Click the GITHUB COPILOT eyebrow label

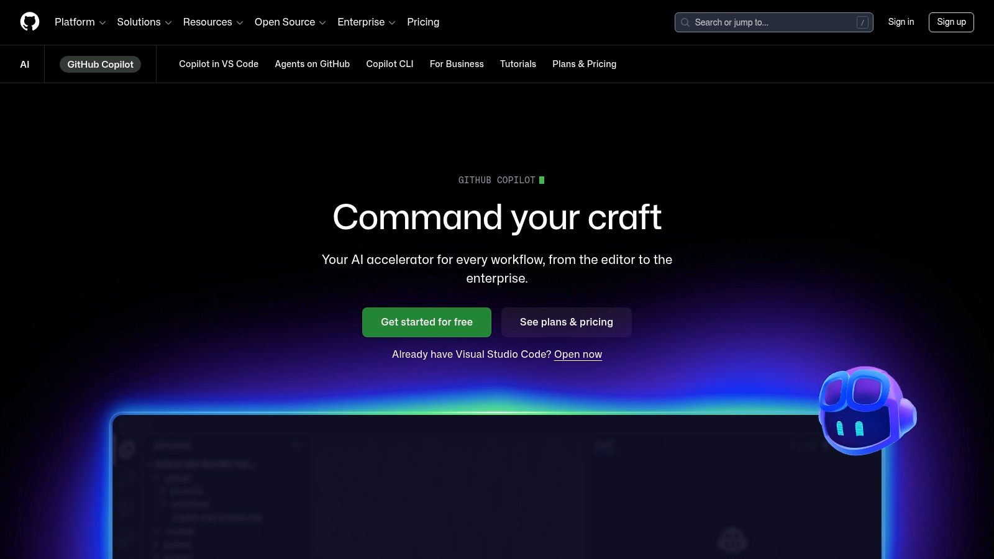click(497, 180)
